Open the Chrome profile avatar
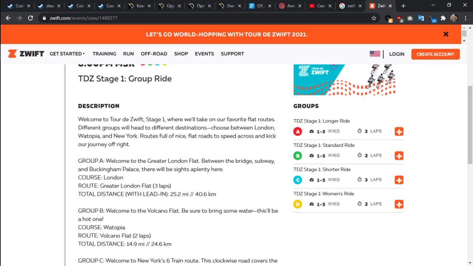Screen dimensions: 473x266 click(454, 18)
